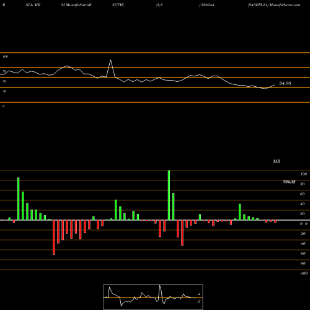Viewport: 310px width, 310px height.
Task: Click the 30 label on RSI axis
Action: click(x=4, y=91)
